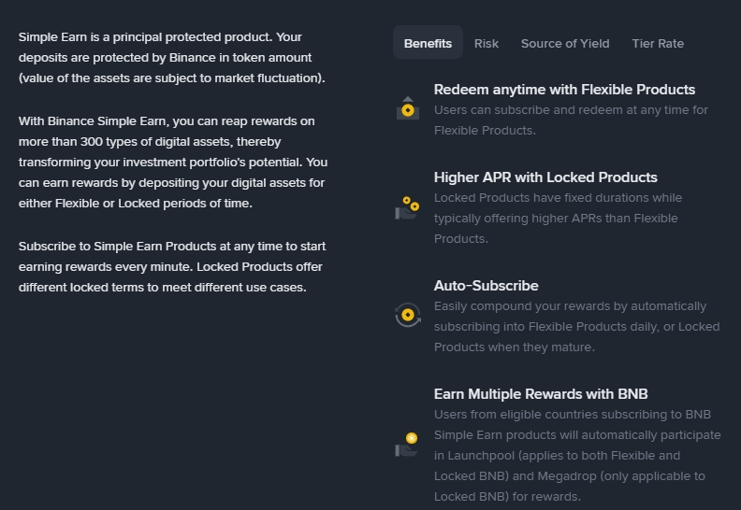
Task: Click the 'Auto-Subscribe' heading
Action: [x=487, y=286]
